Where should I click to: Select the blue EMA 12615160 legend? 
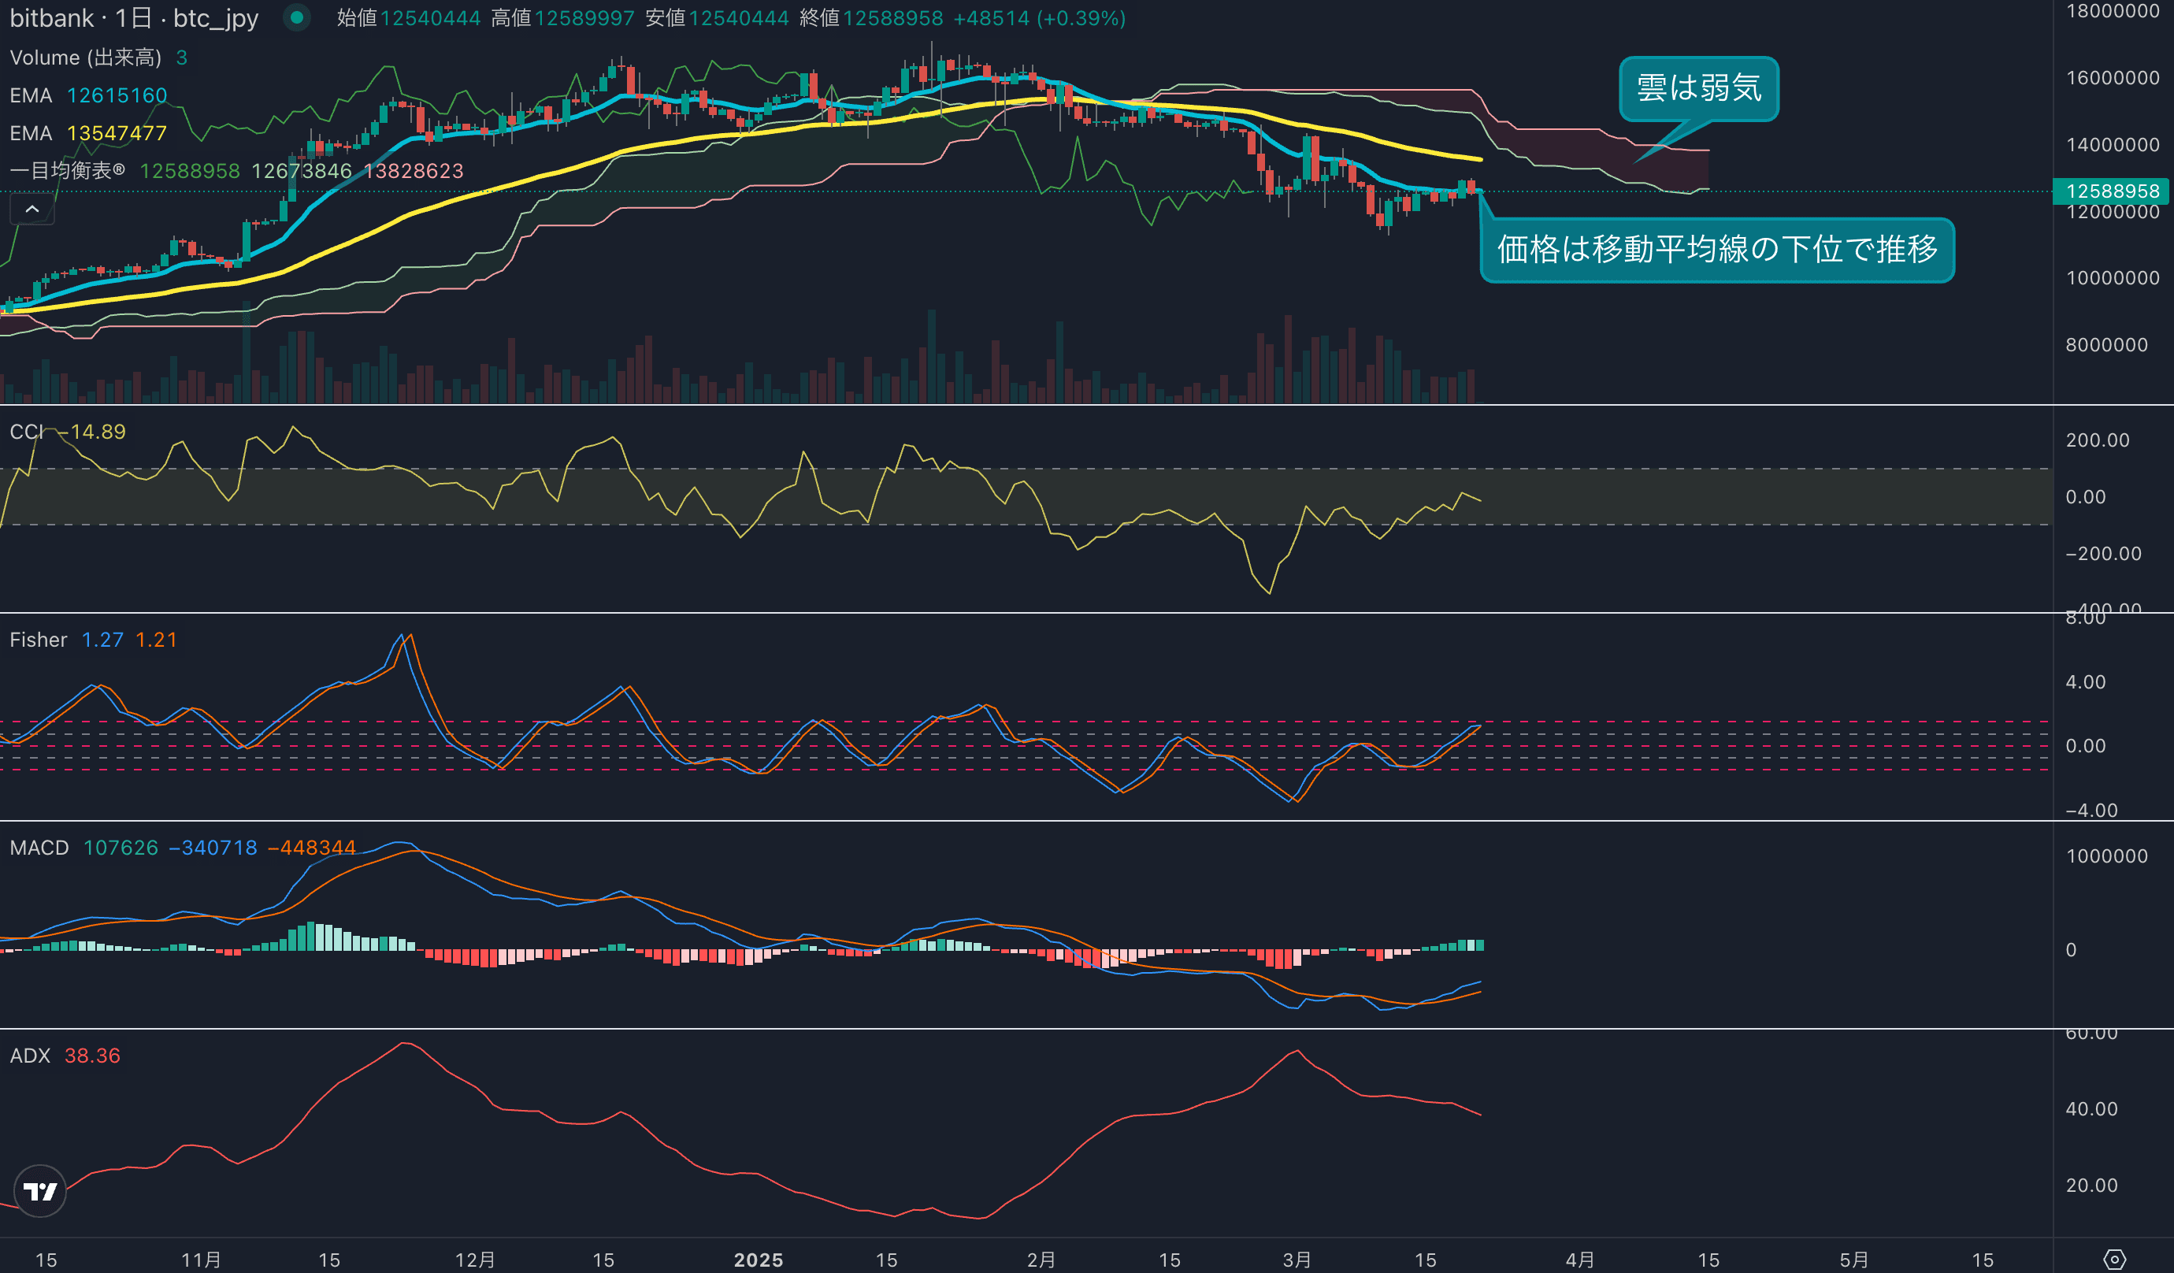[88, 95]
